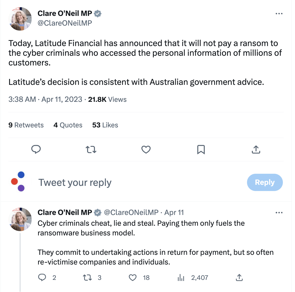The image size is (295, 292).
Task: Retweet the main Latitude Financial tweet
Action: (x=91, y=149)
